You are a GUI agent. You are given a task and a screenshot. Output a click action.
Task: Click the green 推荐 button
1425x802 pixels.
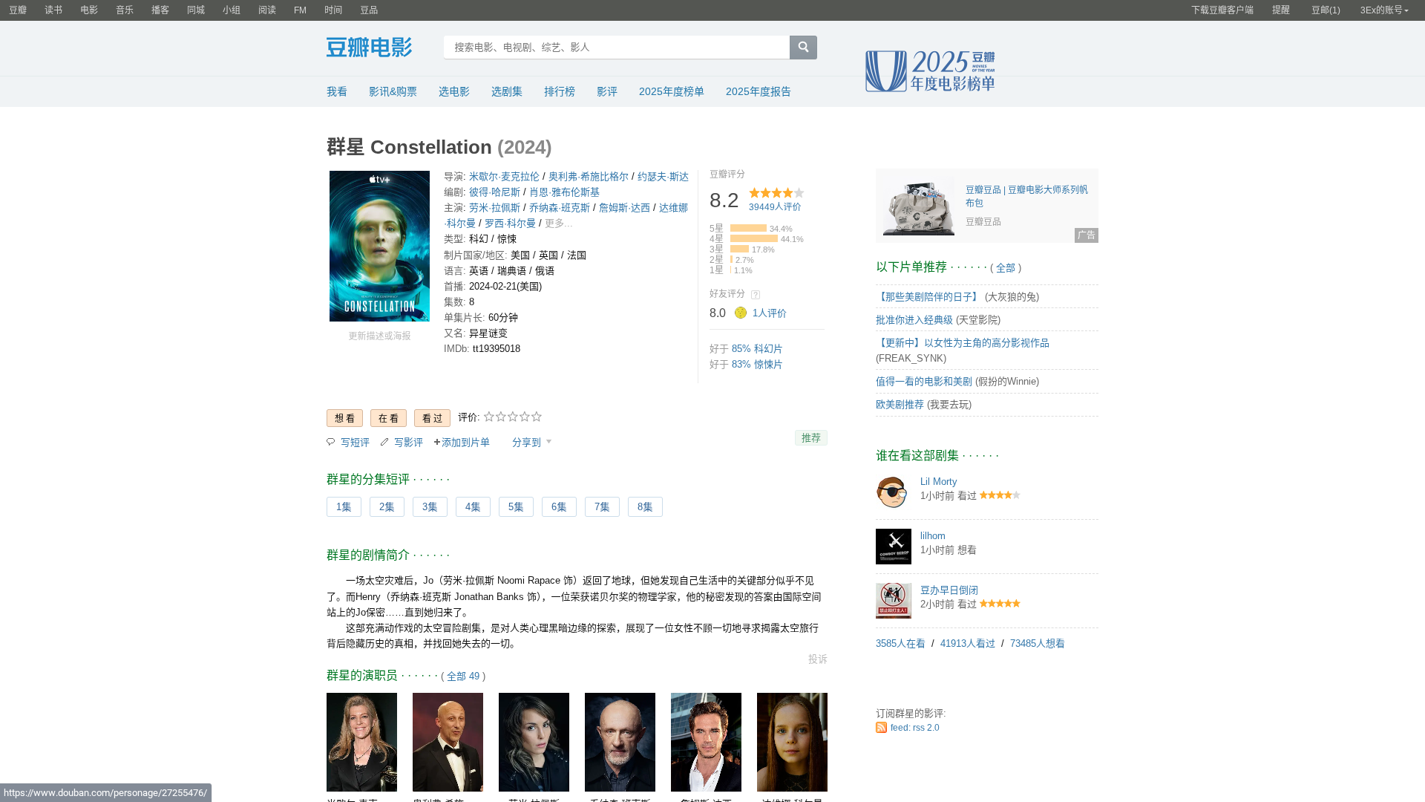pos(810,438)
